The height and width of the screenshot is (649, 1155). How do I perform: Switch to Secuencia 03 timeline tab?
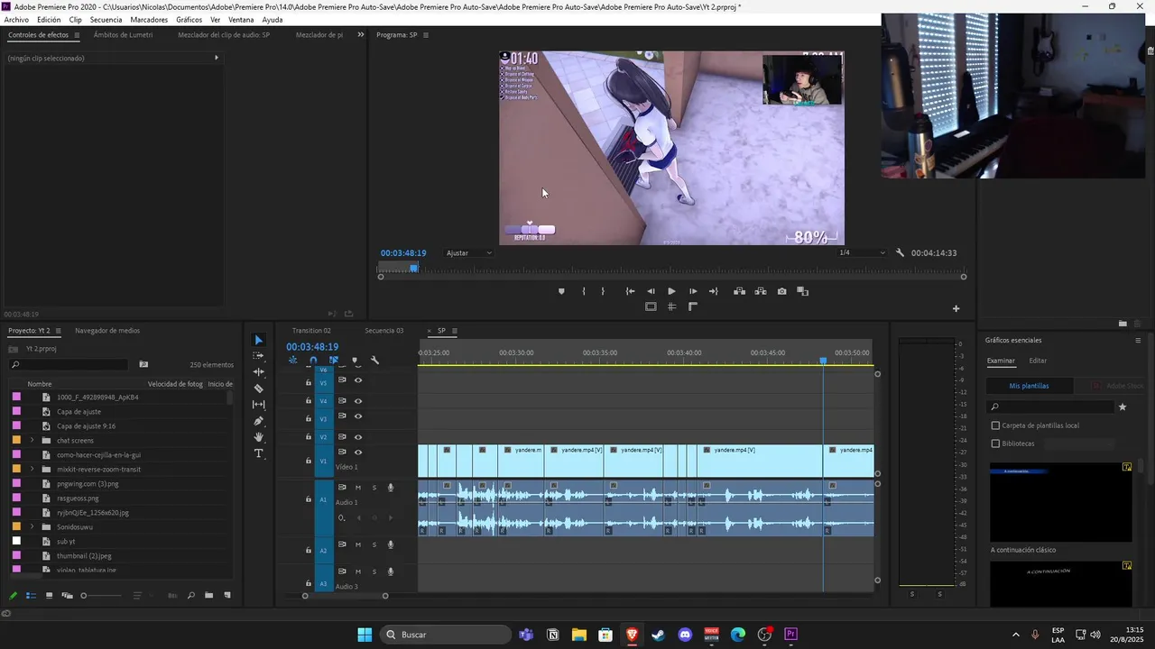pyautogui.click(x=384, y=331)
